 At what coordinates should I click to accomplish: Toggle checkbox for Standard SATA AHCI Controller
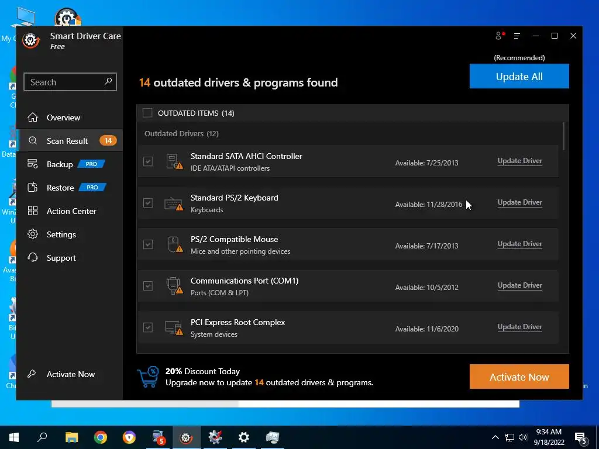tap(148, 161)
